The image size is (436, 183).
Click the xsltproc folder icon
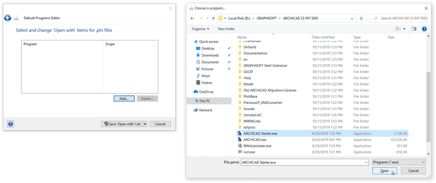click(x=240, y=127)
